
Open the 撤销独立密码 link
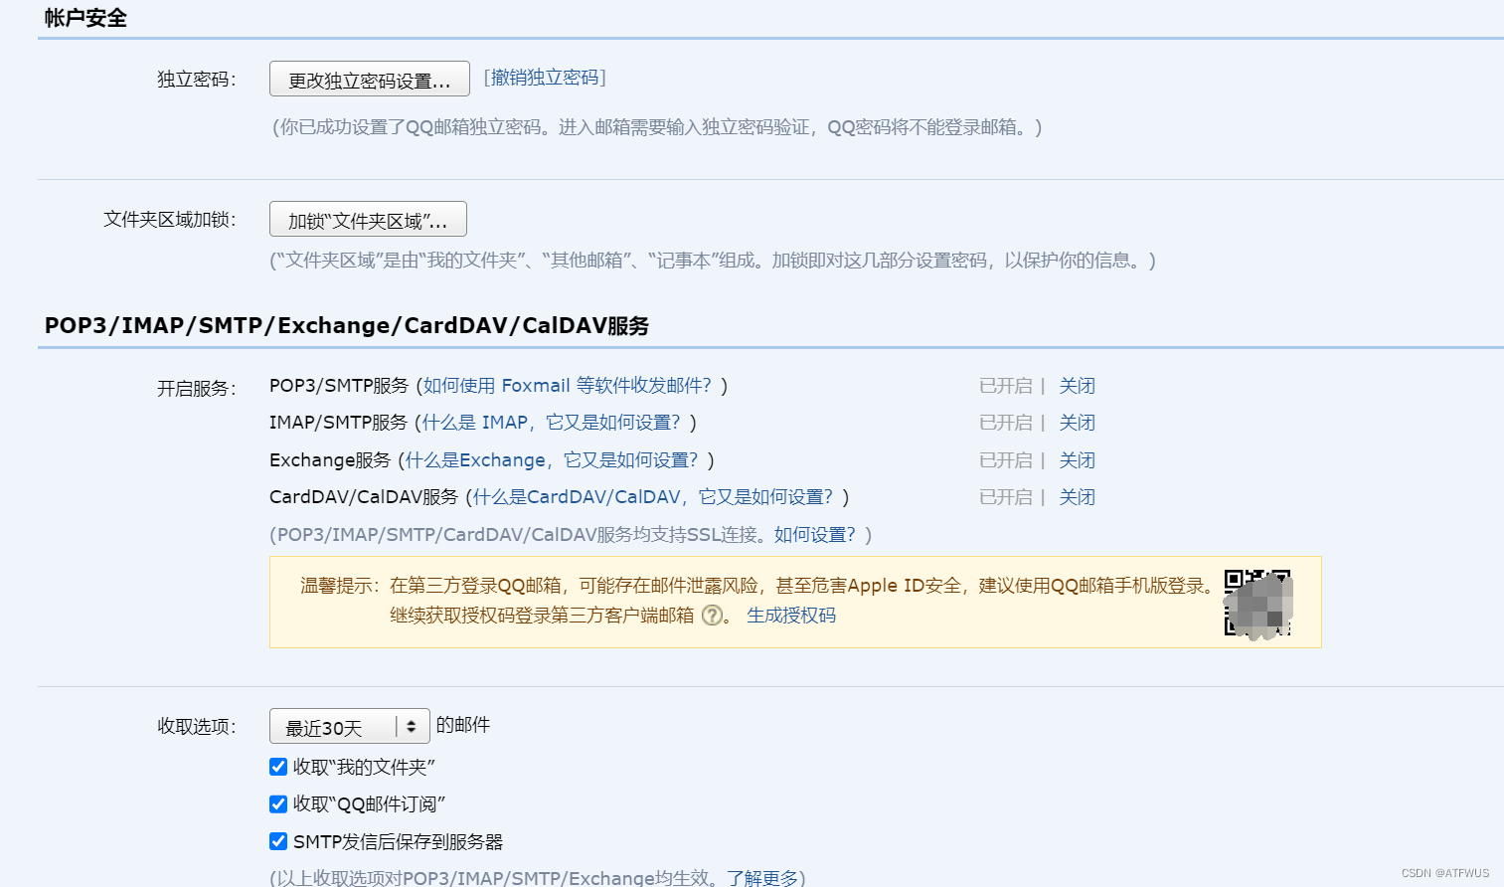545,78
